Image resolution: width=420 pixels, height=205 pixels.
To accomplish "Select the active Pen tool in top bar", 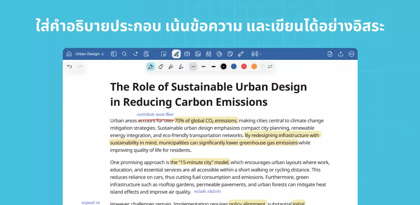I will point(176,54).
